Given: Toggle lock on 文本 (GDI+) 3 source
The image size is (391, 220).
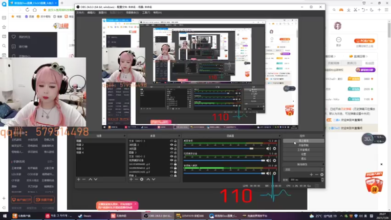Looking at the screenshot, I should 175,141.
